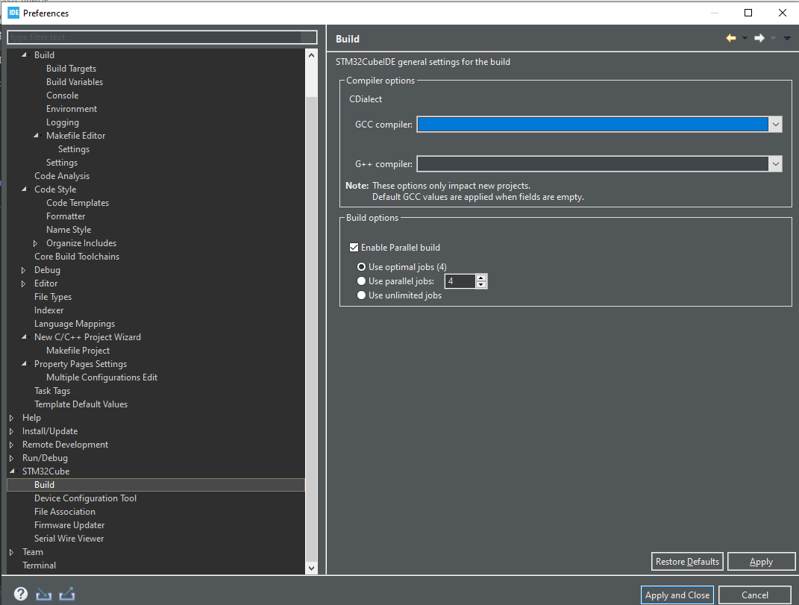Select Build Variables in the tree

tap(75, 81)
